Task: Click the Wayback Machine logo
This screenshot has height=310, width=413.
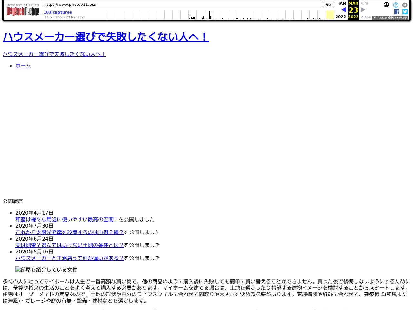Action: 23,11
